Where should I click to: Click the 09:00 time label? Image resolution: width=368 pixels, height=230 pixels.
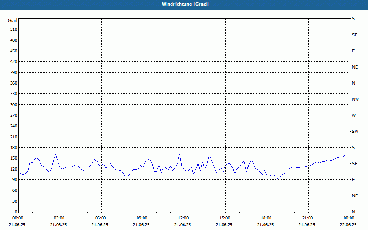(141, 218)
